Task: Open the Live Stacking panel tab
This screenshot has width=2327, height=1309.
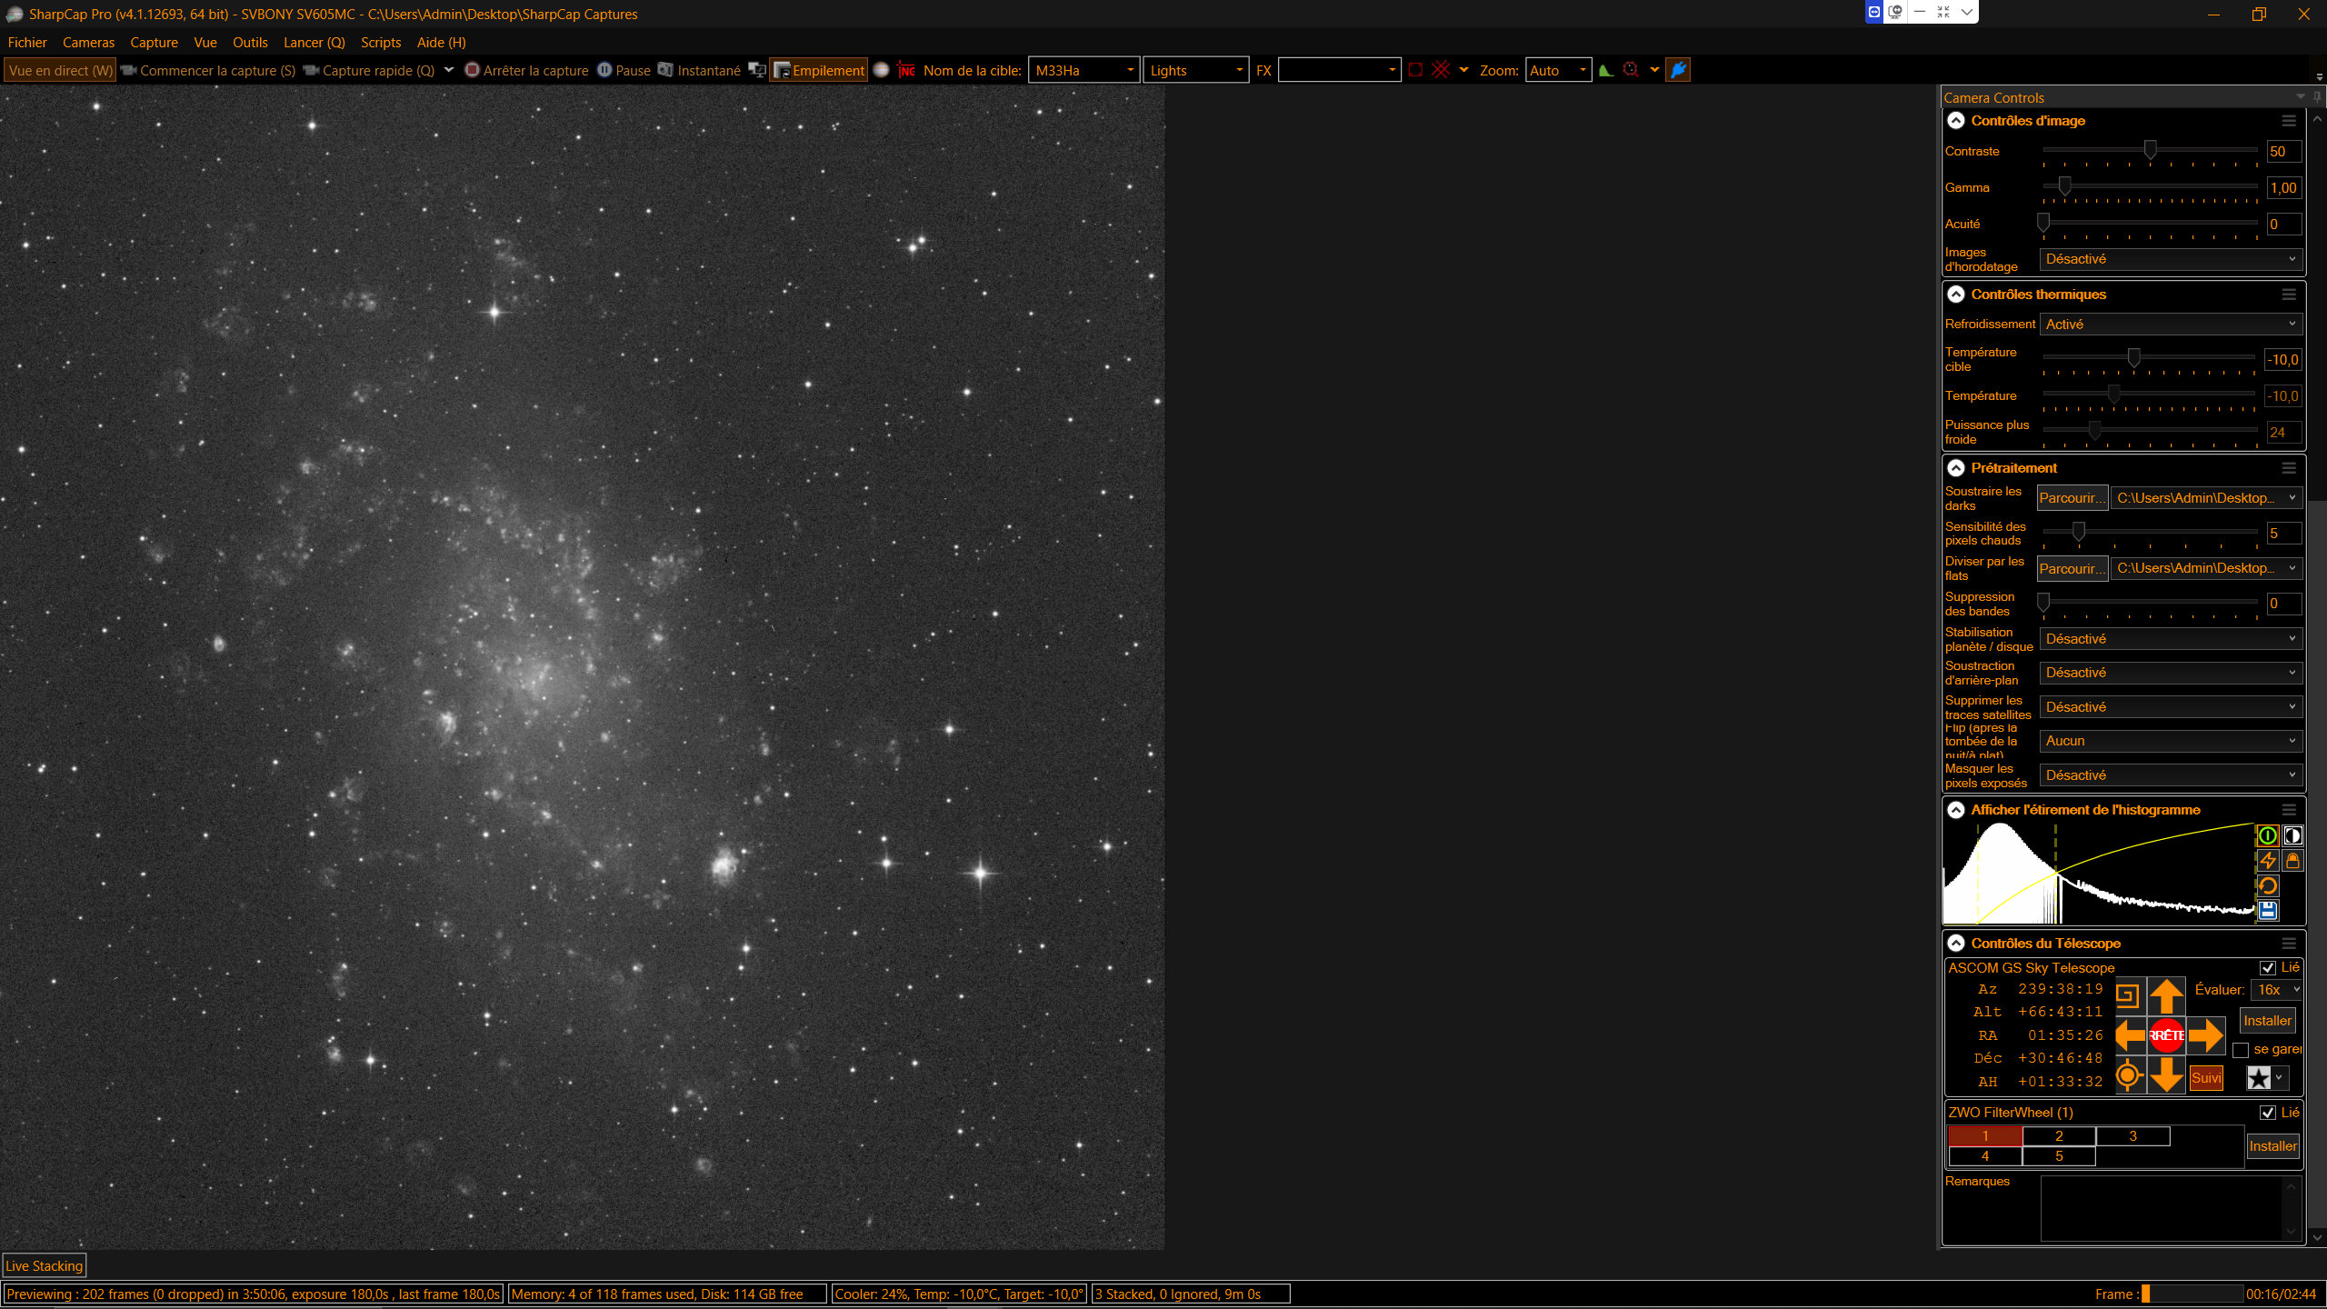Action: click(x=44, y=1266)
